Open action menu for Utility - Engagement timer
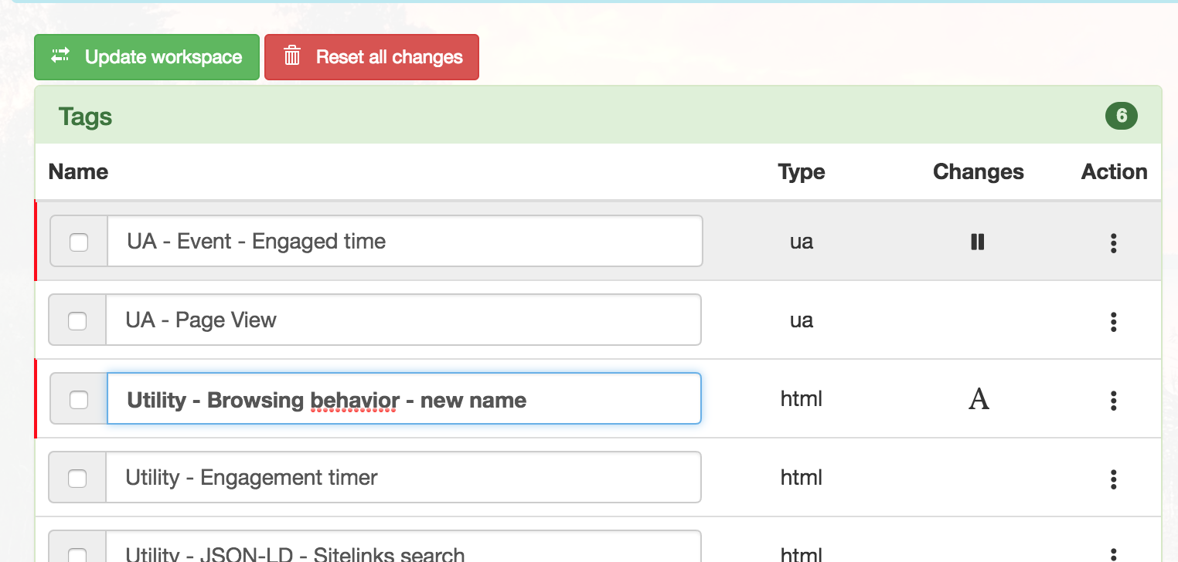 [x=1113, y=479]
